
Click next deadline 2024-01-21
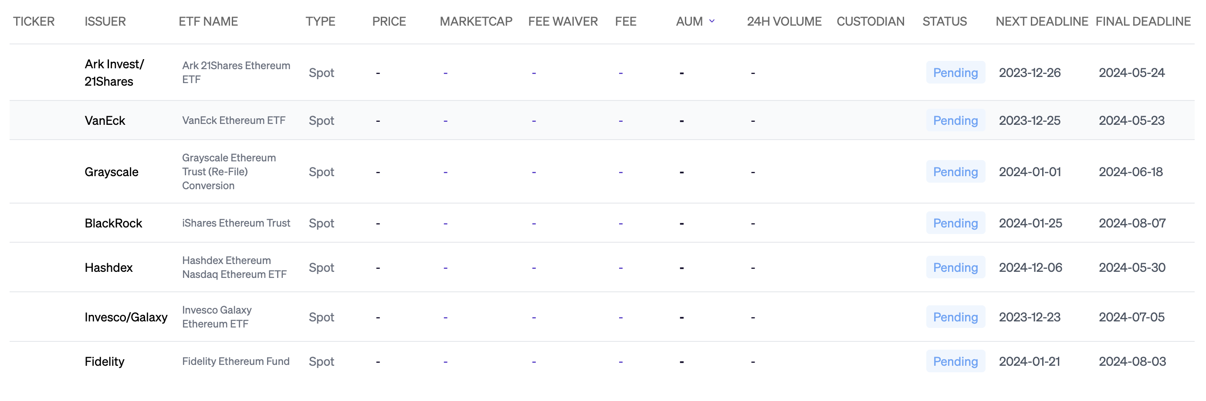[x=1030, y=361]
